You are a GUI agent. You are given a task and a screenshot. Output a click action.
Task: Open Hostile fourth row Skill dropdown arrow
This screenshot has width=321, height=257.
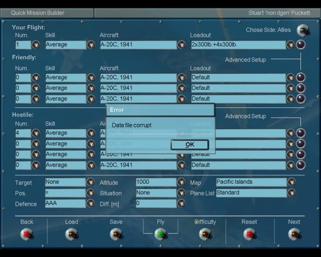91,165
